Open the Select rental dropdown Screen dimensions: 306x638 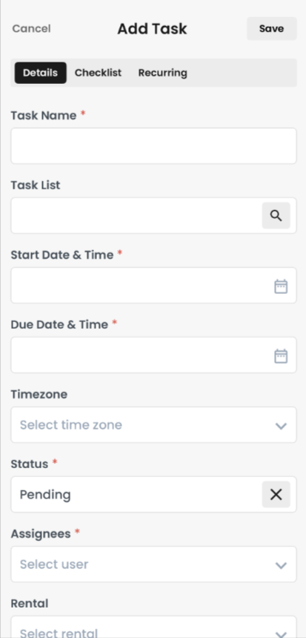[153, 627]
